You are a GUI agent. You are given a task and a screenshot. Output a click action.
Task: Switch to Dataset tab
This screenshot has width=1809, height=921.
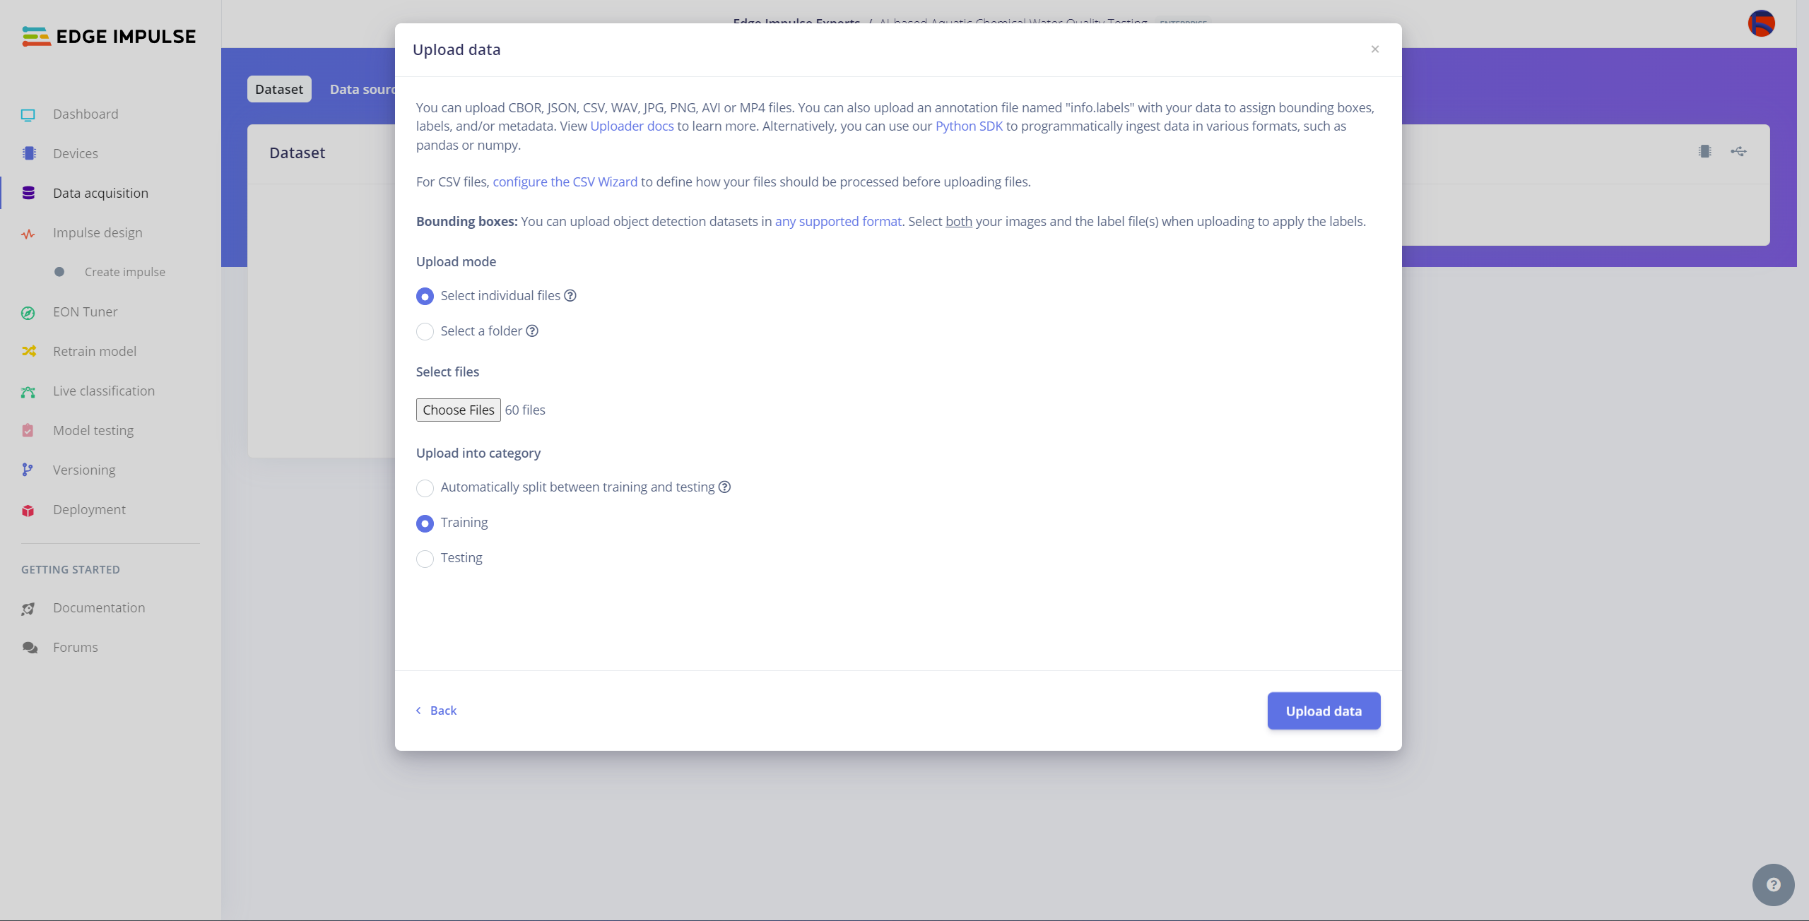[x=278, y=88]
